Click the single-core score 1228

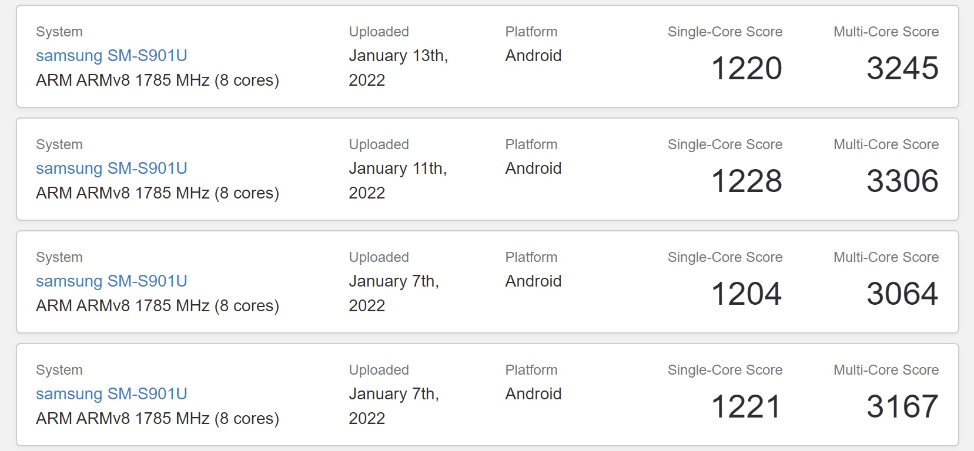point(747,181)
